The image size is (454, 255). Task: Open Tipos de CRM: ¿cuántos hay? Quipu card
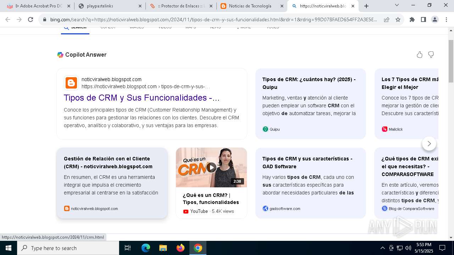[x=311, y=104]
